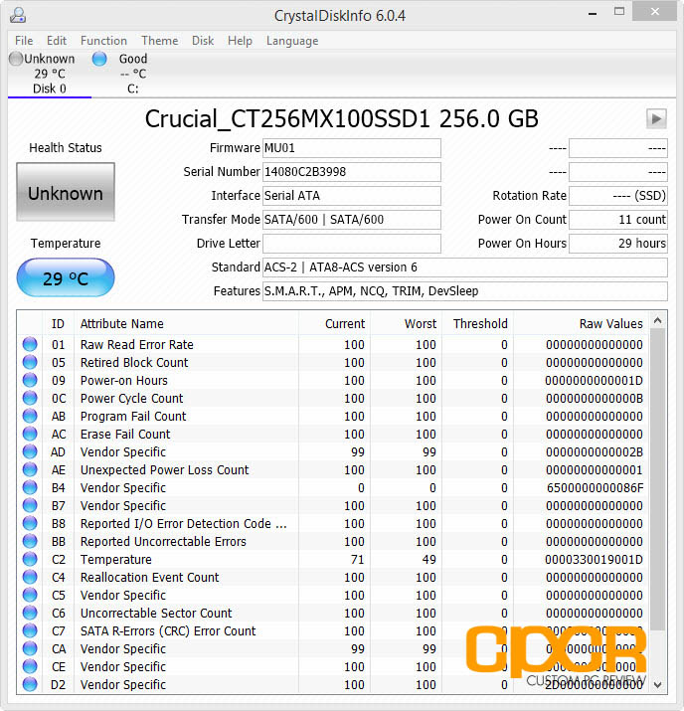Click status icon for Reported I/O Error Detection
The height and width of the screenshot is (711, 684).
coord(30,523)
